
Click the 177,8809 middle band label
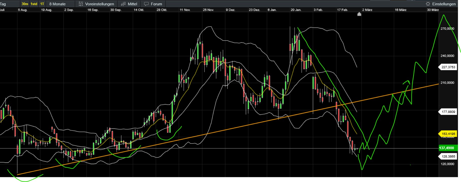(x=448, y=112)
